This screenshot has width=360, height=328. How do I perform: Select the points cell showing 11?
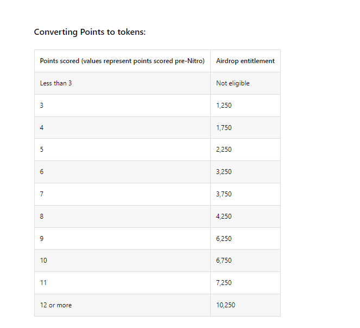(122, 283)
